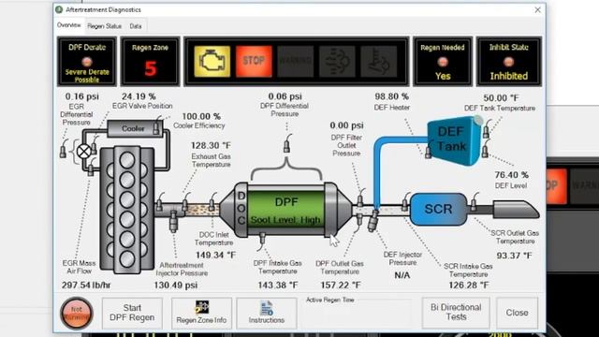Click the Start DPF Regen button
The height and width of the screenshot is (337, 599).
132,313
